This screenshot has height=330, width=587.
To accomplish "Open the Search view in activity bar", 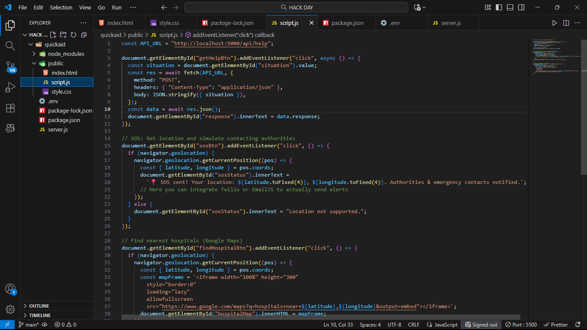I will point(10,46).
